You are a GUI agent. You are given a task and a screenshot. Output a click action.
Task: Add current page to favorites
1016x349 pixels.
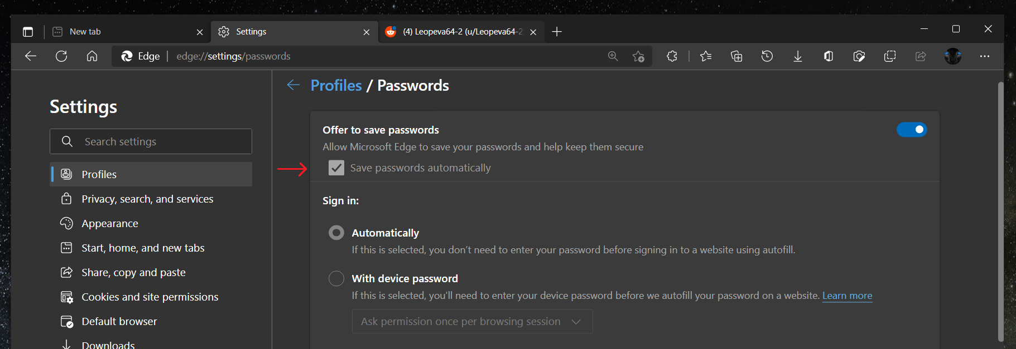[638, 56]
